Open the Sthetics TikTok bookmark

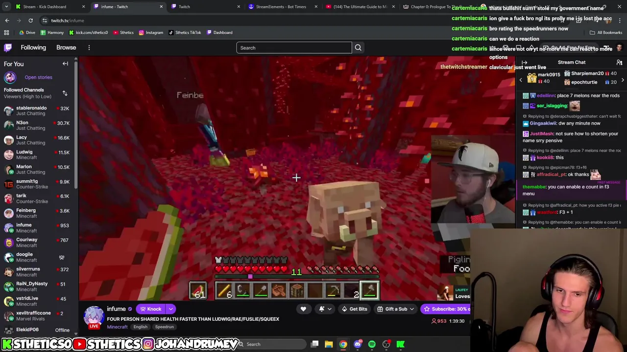coord(184,32)
